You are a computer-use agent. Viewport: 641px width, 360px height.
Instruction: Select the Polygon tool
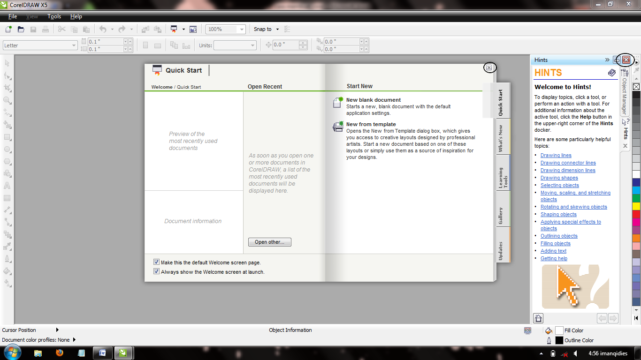click(x=7, y=161)
